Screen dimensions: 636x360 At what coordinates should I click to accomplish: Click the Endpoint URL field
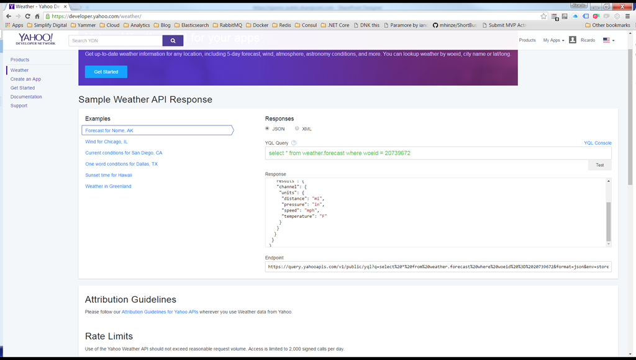pyautogui.click(x=438, y=267)
